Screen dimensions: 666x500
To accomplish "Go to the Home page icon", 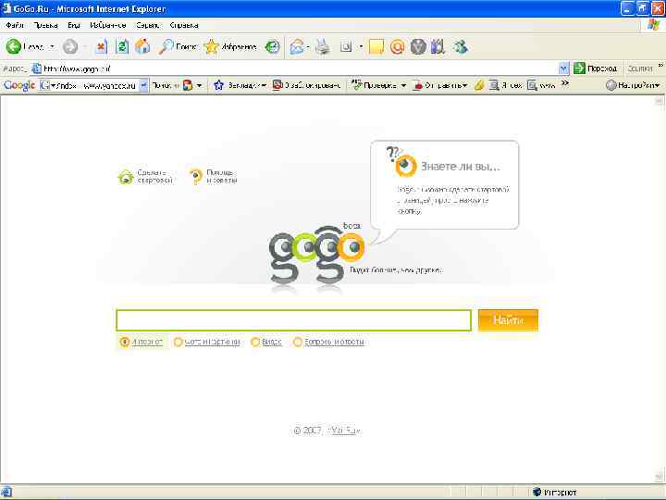I will [x=142, y=46].
